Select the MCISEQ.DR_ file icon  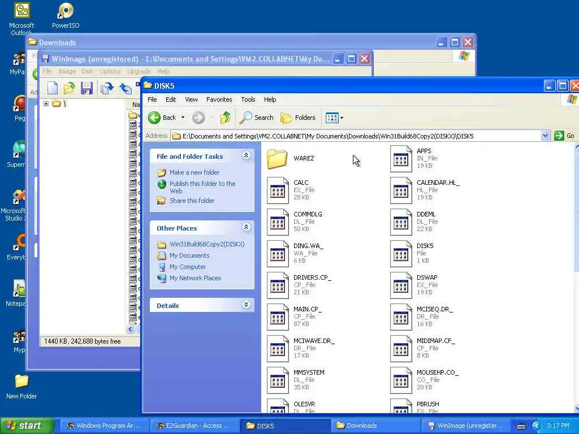click(401, 317)
